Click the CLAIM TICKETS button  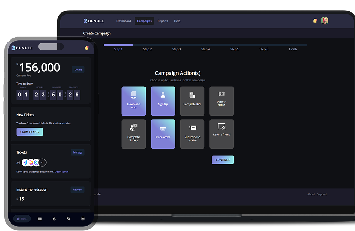pos(29,132)
